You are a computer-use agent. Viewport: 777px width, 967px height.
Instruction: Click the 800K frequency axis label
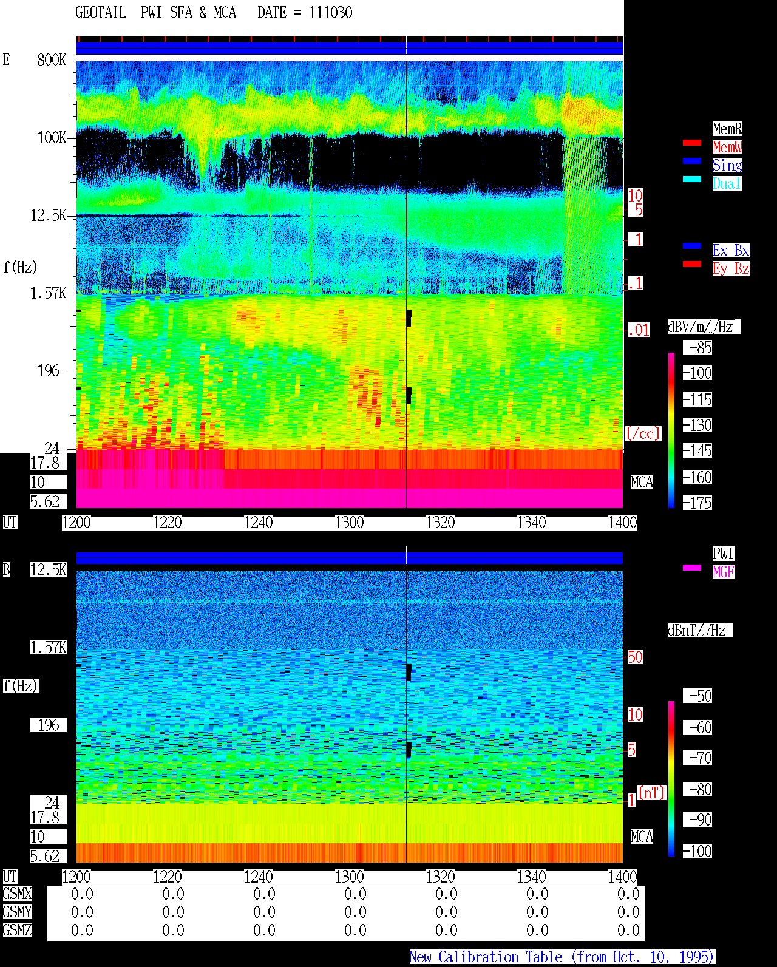[52, 60]
